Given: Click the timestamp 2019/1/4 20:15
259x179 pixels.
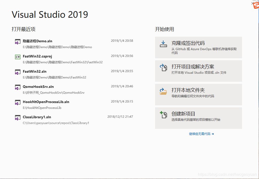Looking at the screenshot, I should pyautogui.click(x=122, y=102).
